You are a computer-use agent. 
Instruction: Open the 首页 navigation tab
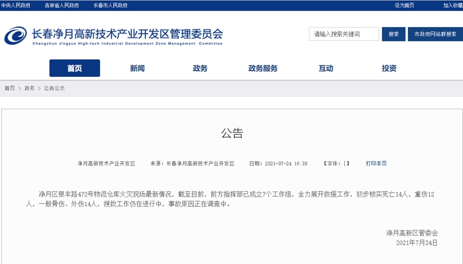point(75,68)
